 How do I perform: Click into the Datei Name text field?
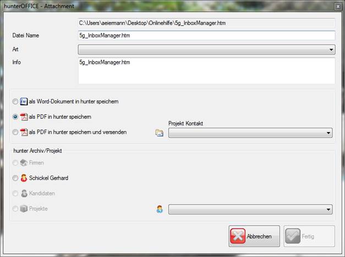click(x=206, y=36)
